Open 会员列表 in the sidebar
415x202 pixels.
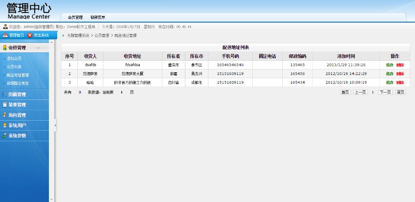(x=14, y=67)
